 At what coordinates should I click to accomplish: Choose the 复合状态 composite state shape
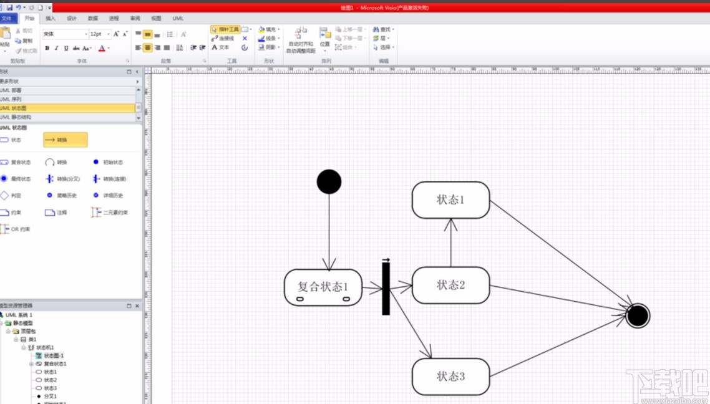click(16, 162)
